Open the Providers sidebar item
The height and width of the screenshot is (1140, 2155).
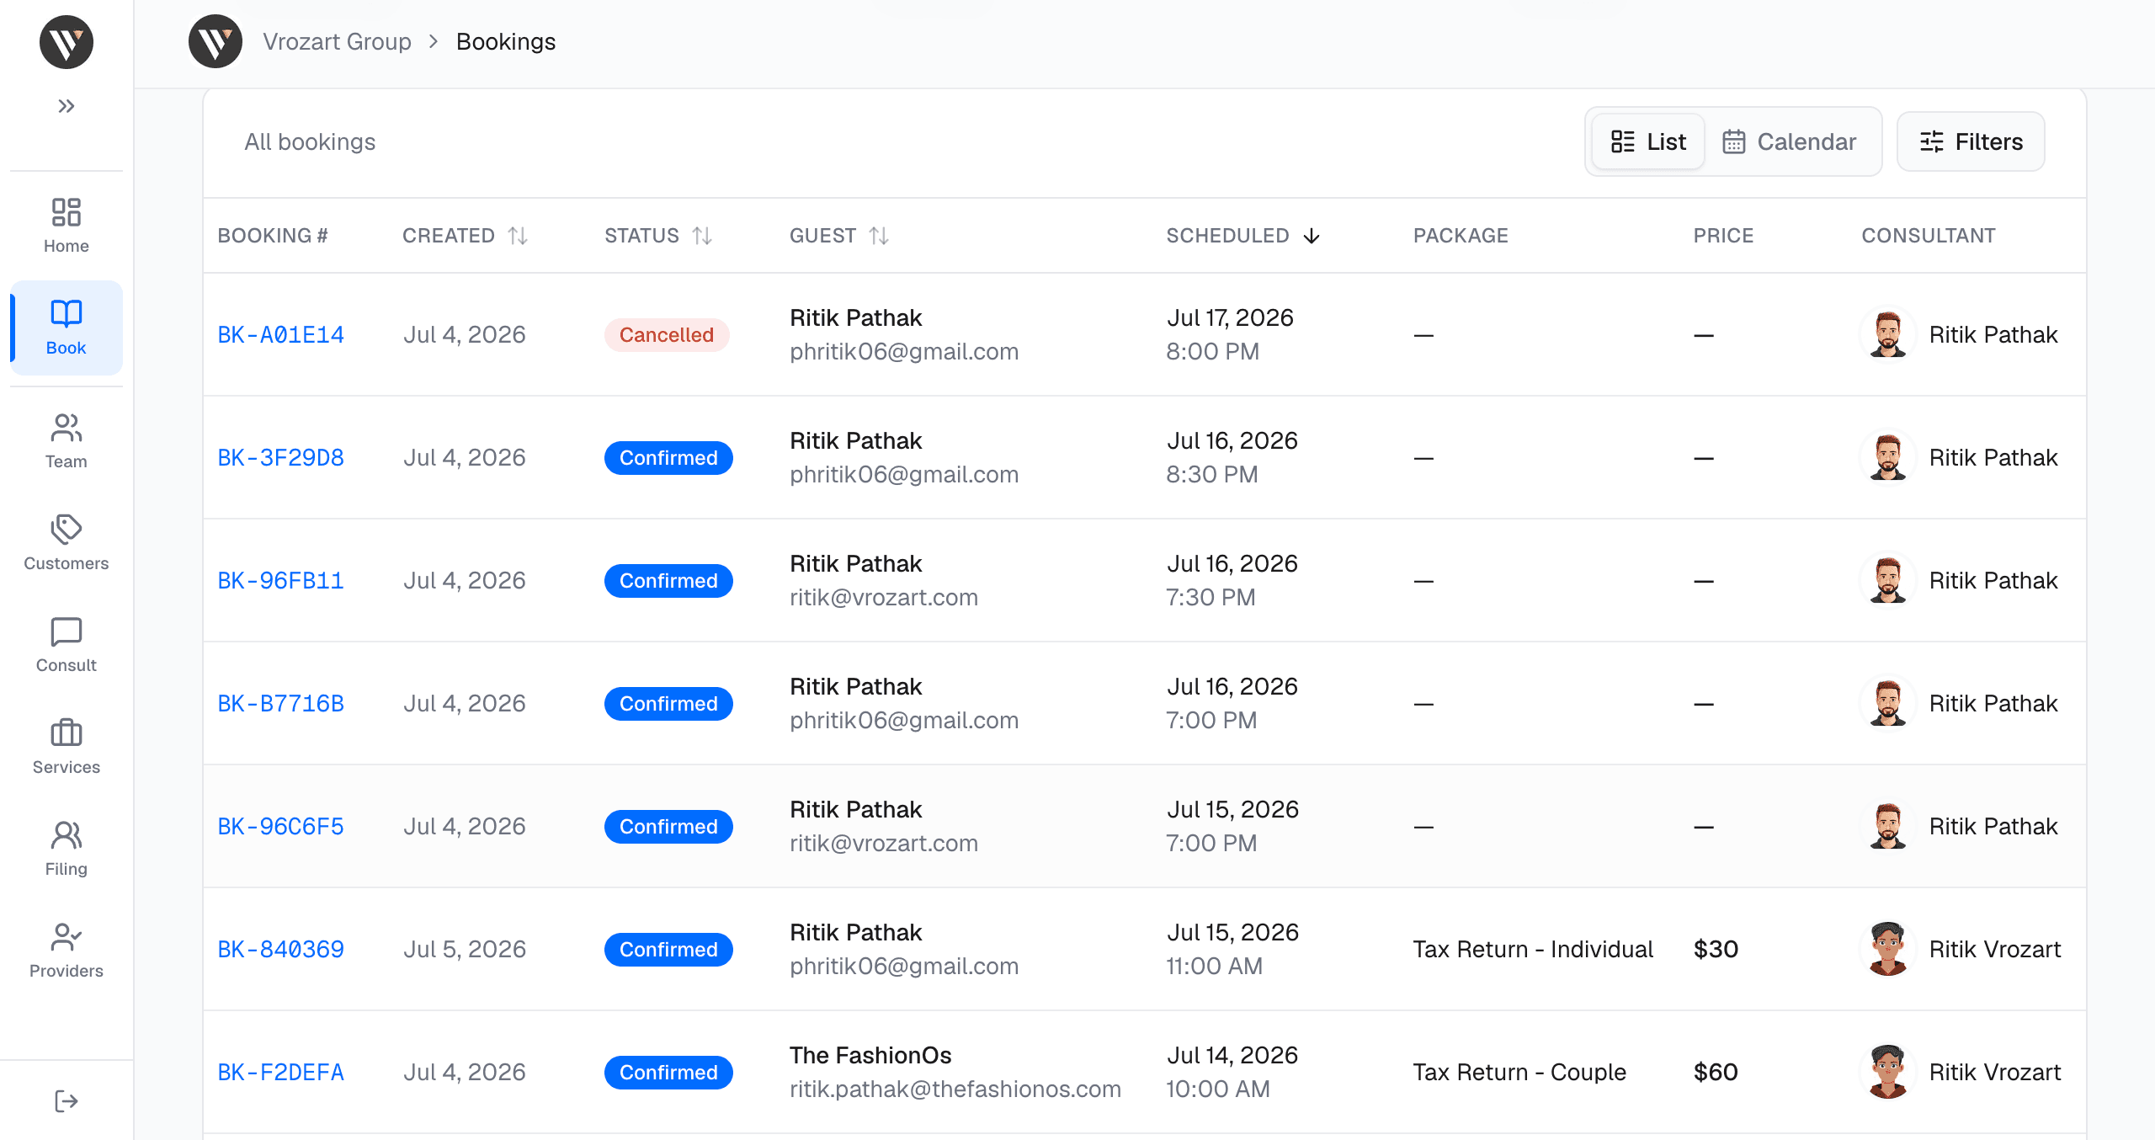pyautogui.click(x=67, y=951)
